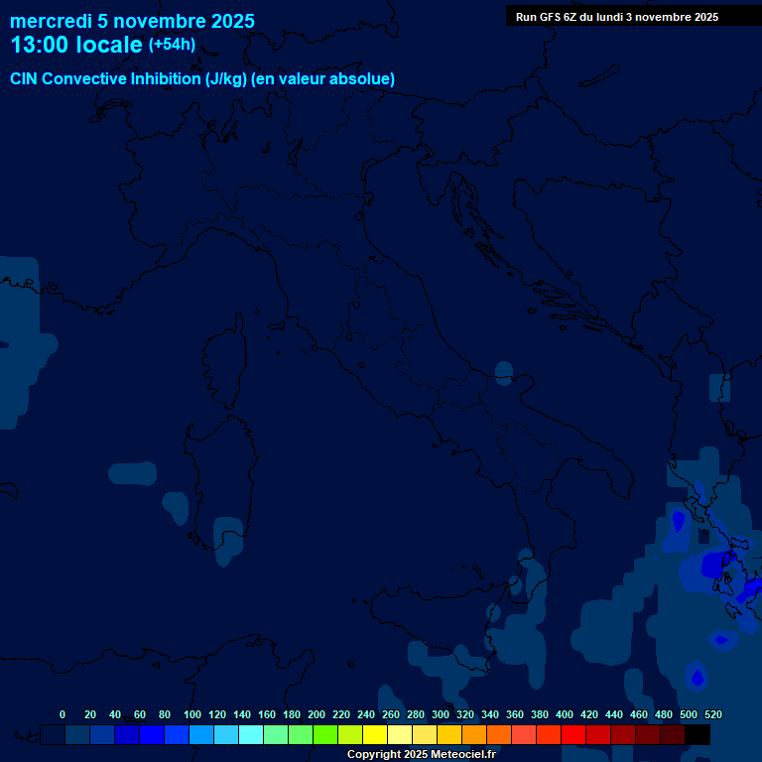
Task: Click the legend value label 0
Action: coord(63,714)
